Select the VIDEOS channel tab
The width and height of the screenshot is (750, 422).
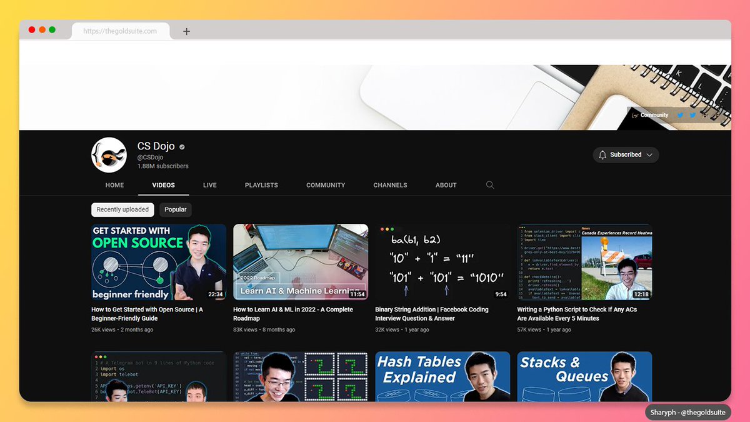pyautogui.click(x=164, y=185)
